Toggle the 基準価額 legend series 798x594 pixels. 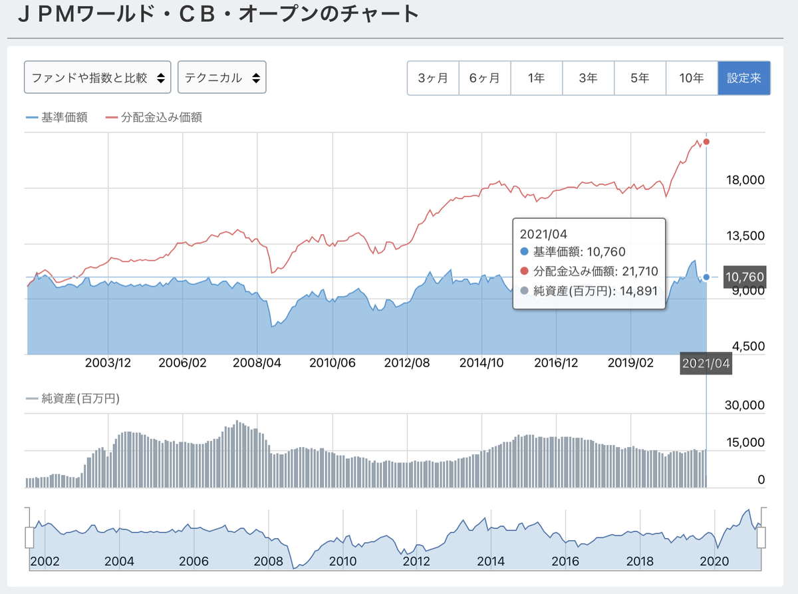pyautogui.click(x=57, y=118)
